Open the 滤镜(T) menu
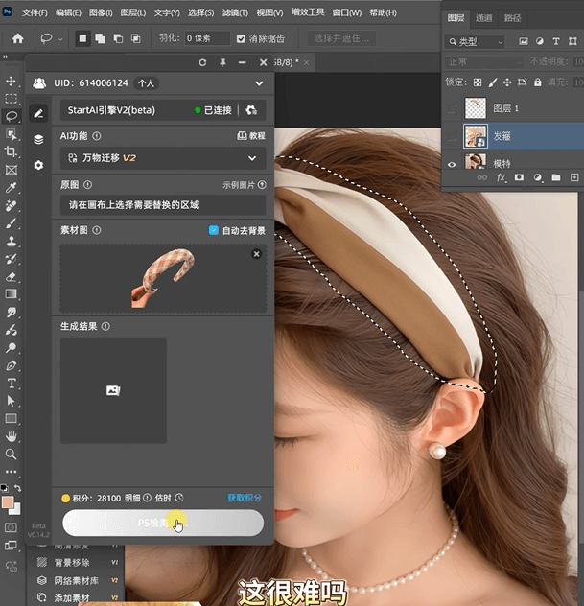Screen dimensions: 584x606 click(x=235, y=12)
